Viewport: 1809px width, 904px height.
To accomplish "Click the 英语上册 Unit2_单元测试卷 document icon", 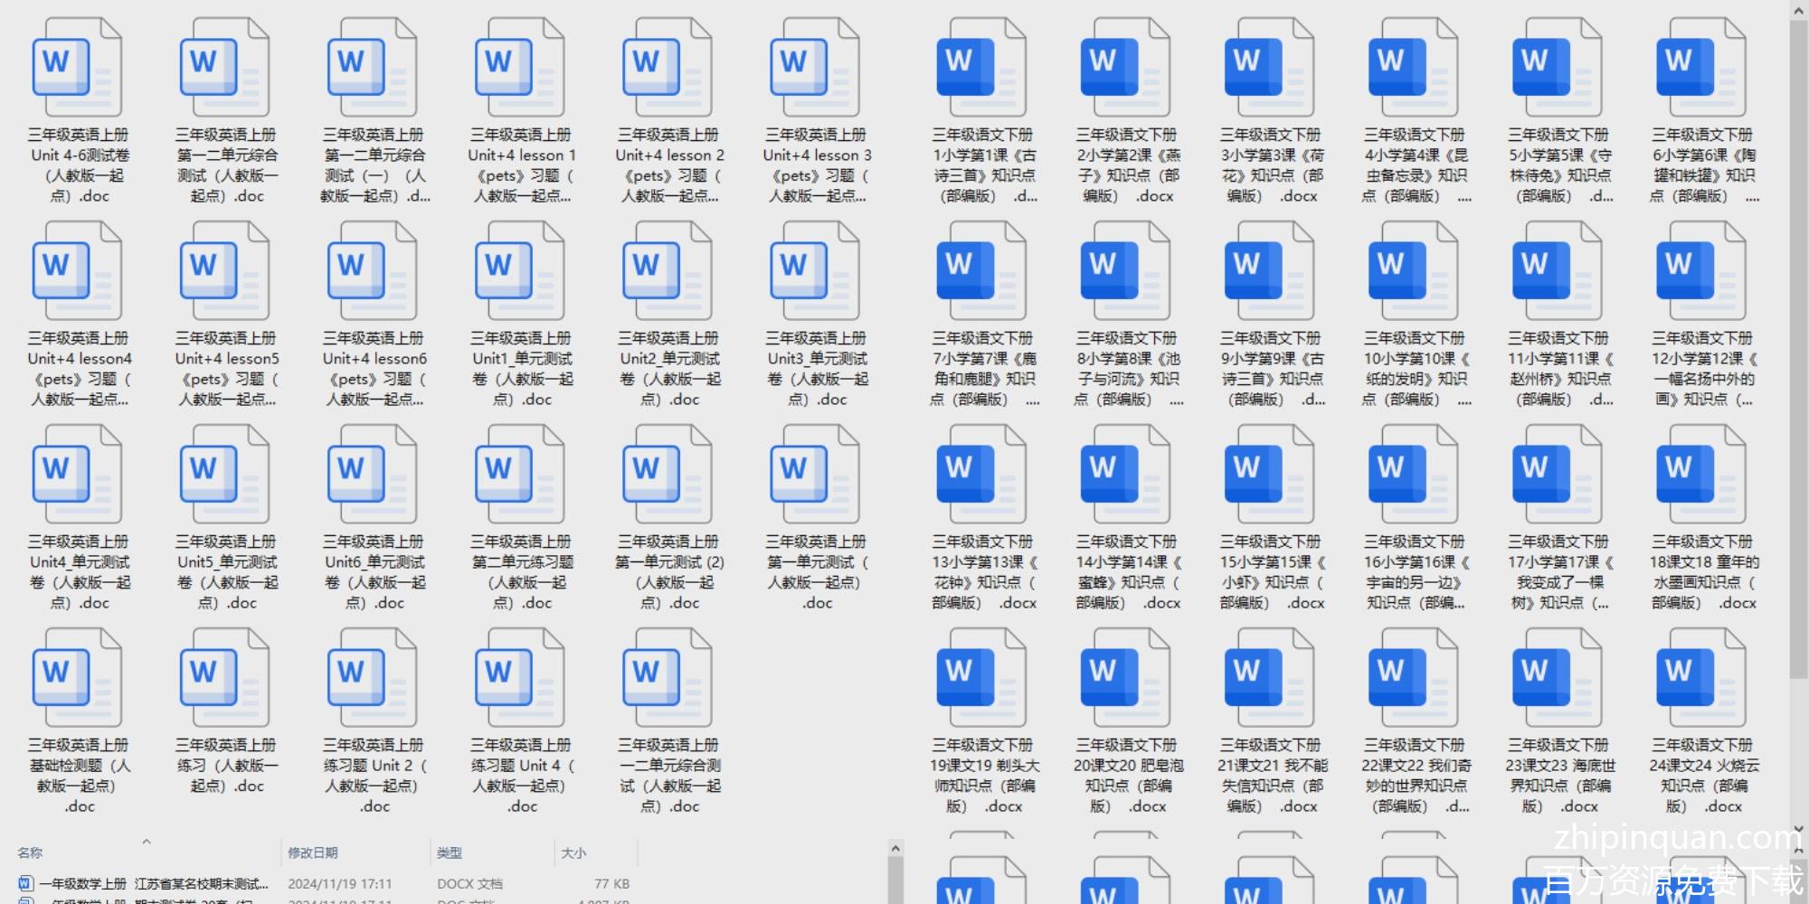I will point(668,270).
